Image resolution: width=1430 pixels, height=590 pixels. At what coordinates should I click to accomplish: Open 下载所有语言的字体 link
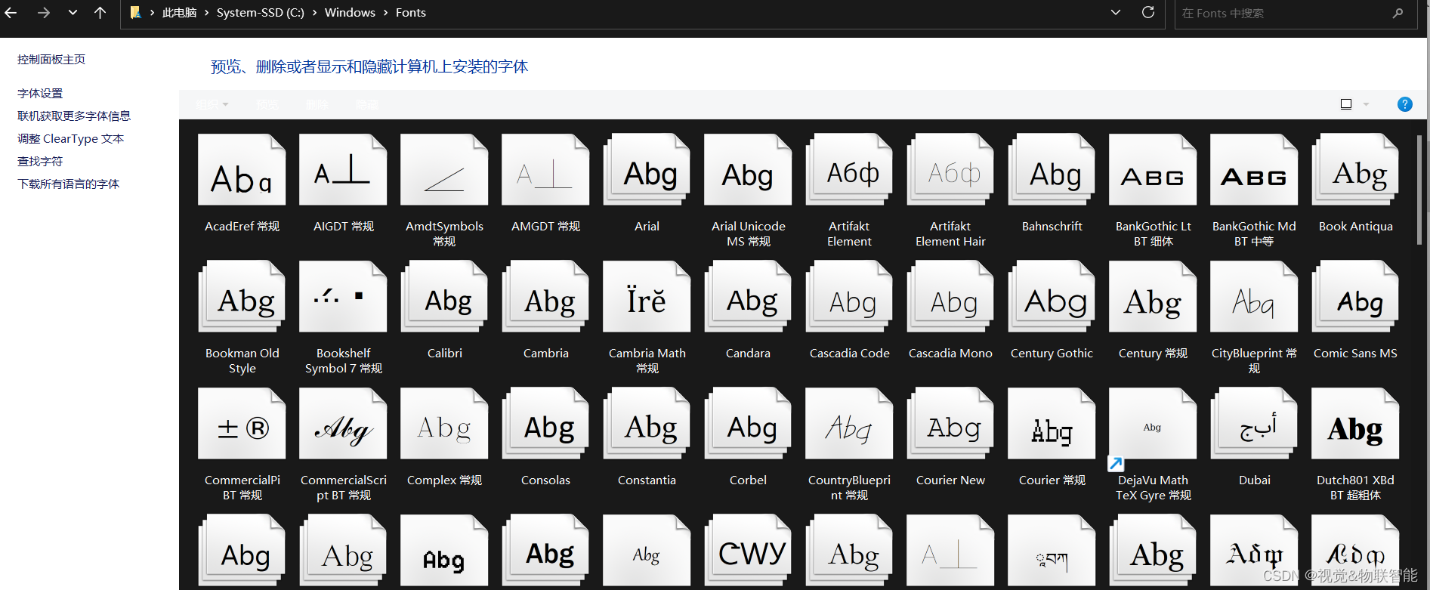(68, 184)
